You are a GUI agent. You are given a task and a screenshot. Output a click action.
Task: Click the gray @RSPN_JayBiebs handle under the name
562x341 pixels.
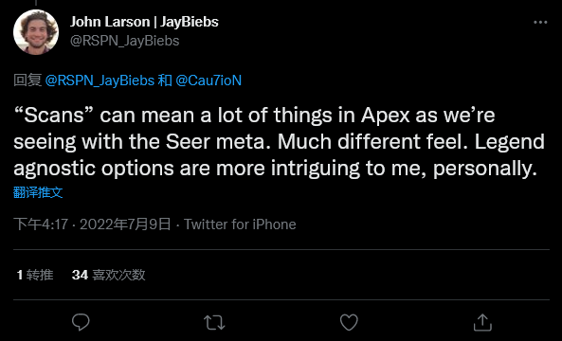pyautogui.click(x=125, y=41)
